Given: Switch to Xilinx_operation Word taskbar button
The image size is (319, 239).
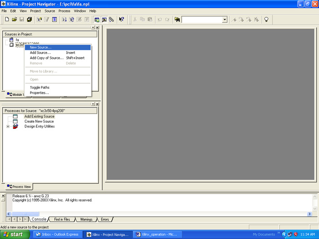Looking at the screenshot, I should tap(157, 234).
